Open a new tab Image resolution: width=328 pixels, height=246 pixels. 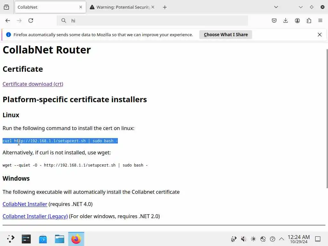[165, 7]
